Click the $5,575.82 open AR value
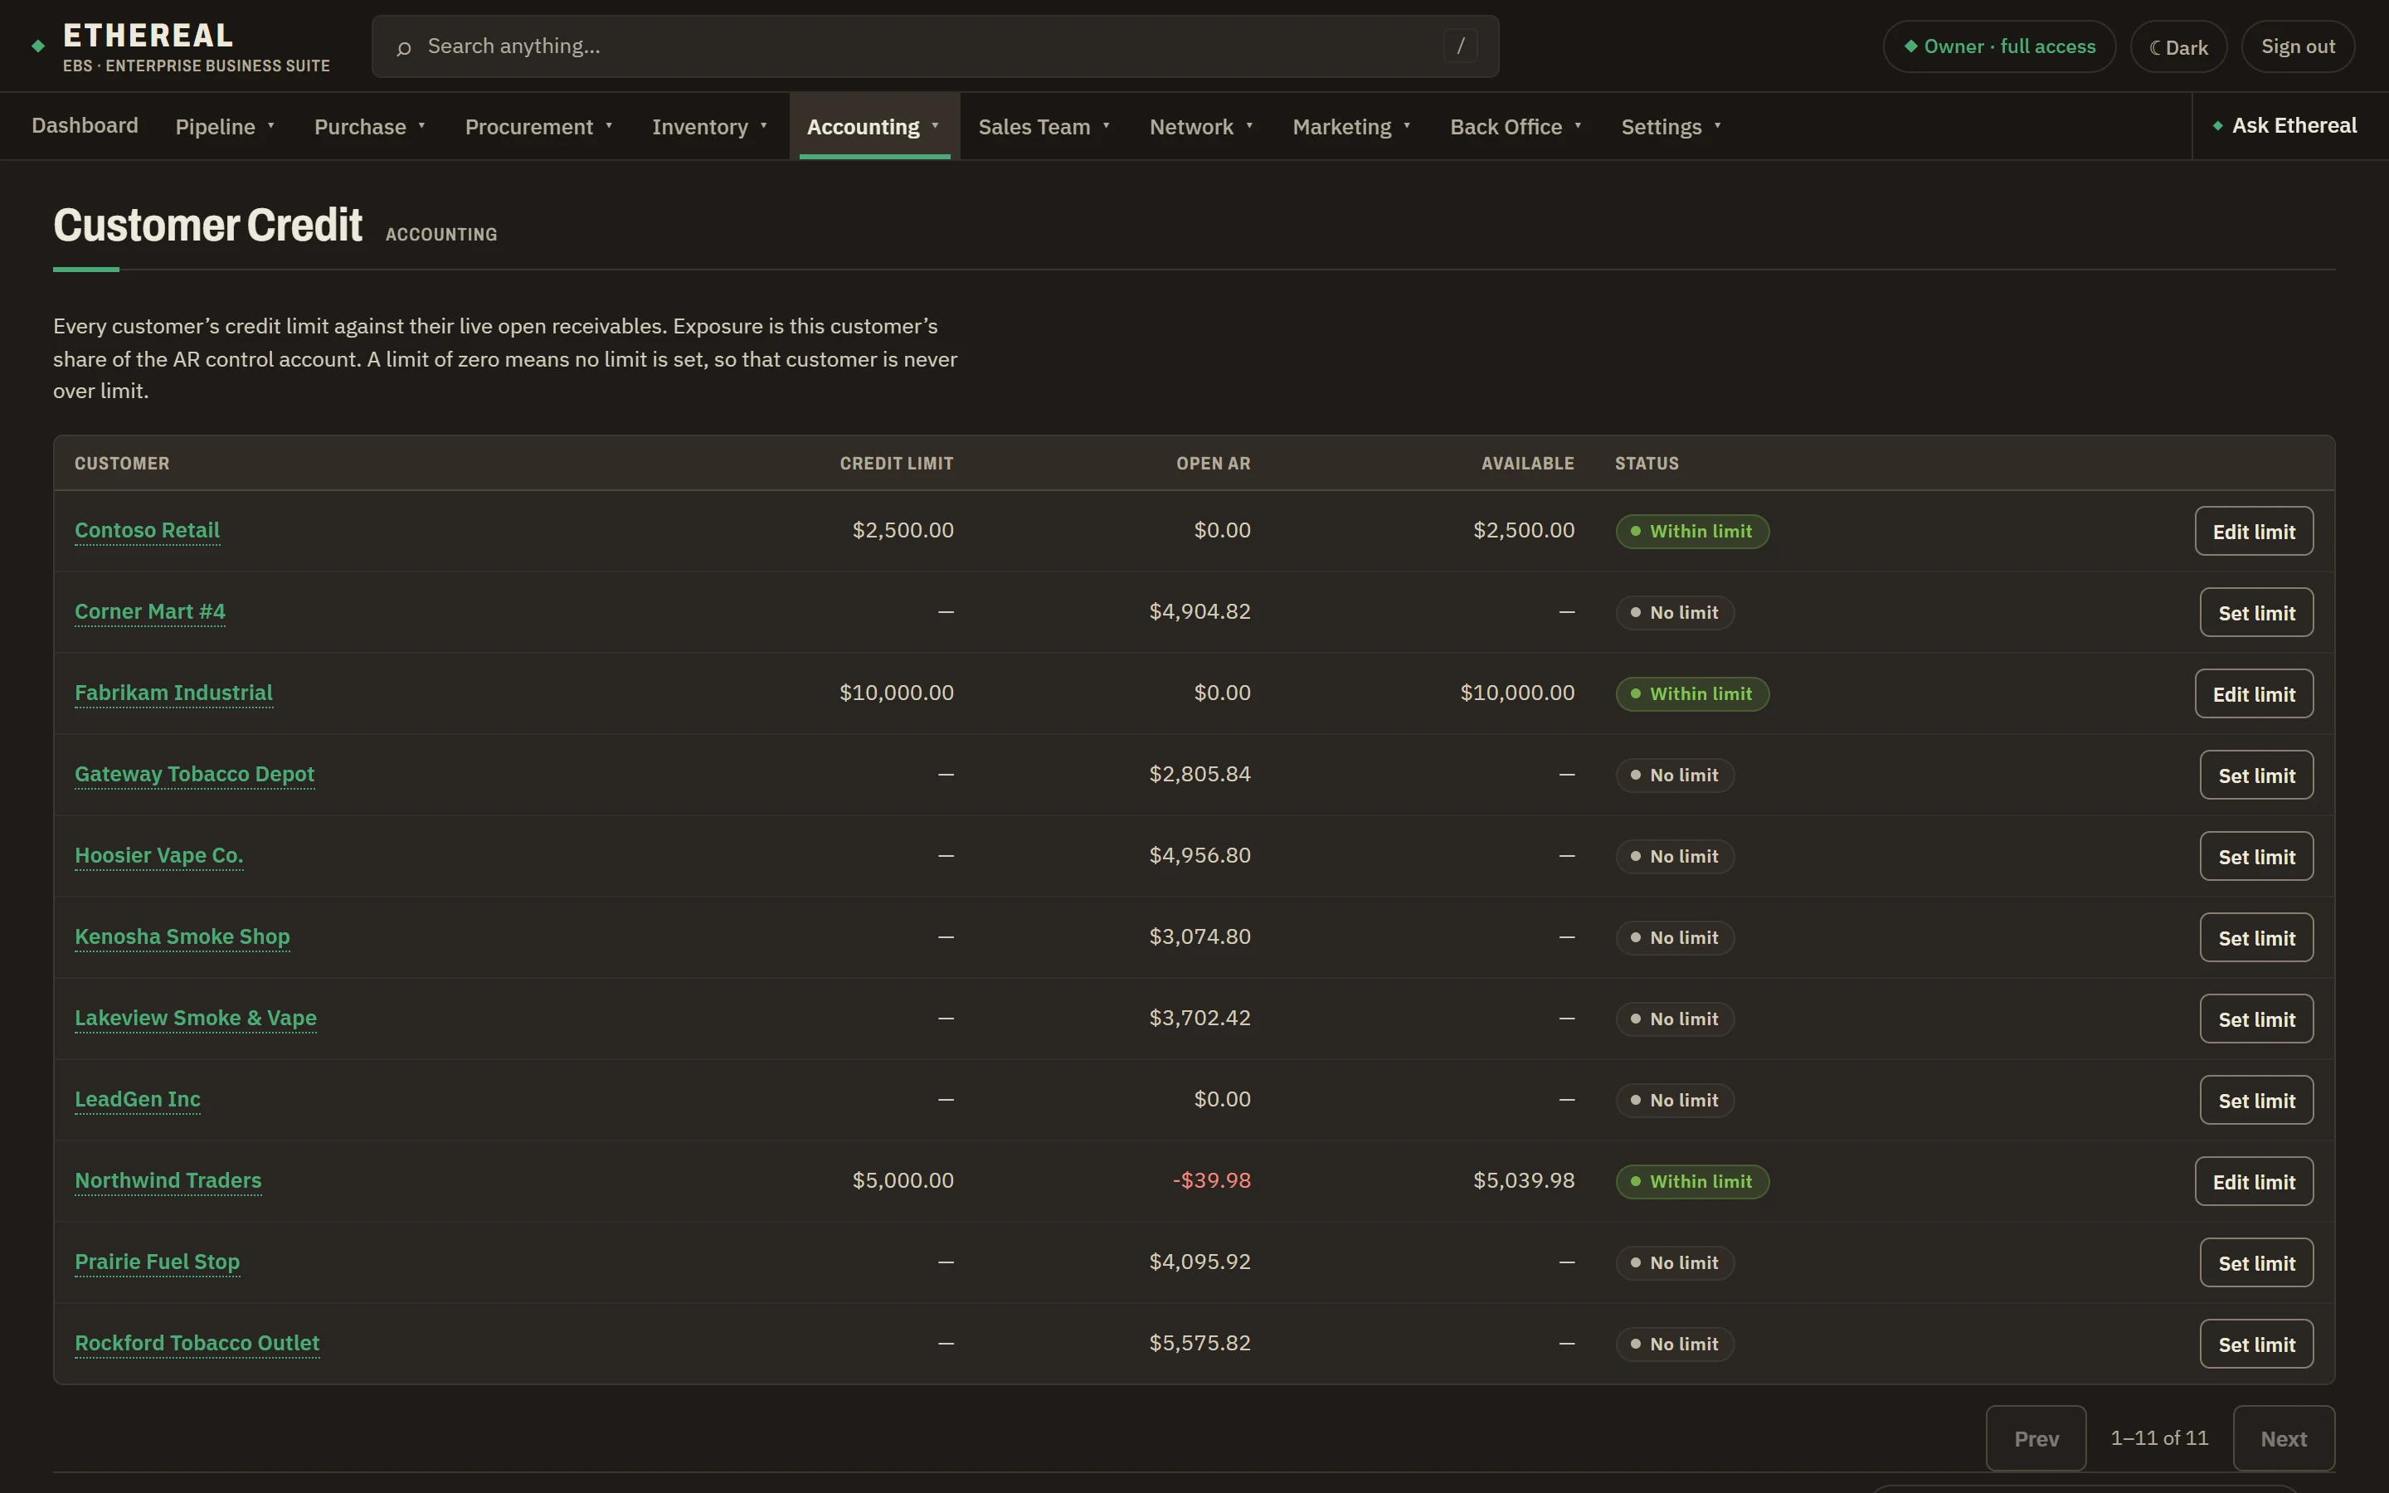This screenshot has height=1493, width=2389. [x=1199, y=1343]
